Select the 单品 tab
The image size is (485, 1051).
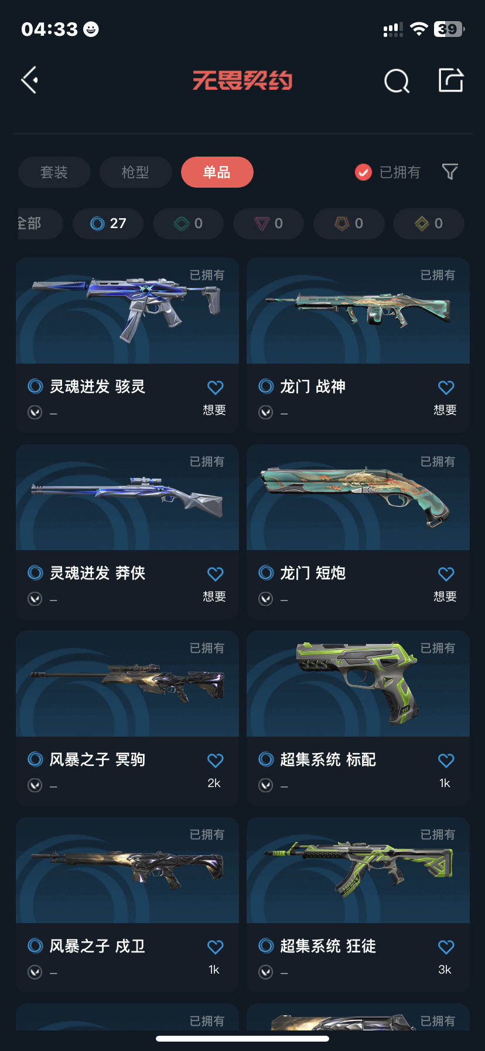(217, 172)
